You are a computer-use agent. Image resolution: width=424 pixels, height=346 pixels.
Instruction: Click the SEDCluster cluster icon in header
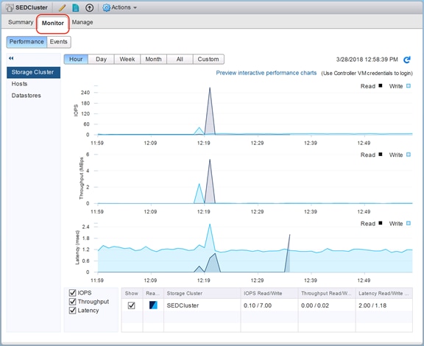pyautogui.click(x=10, y=8)
